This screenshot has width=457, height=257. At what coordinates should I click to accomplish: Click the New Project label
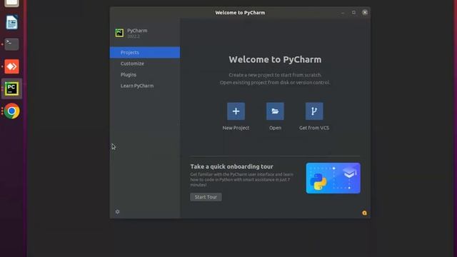236,128
